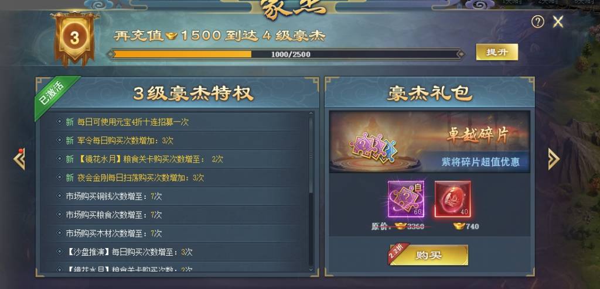This screenshot has width=600, height=289.
Task: Select the 军令每日购买次数增加 privilege row
Action: 180,140
